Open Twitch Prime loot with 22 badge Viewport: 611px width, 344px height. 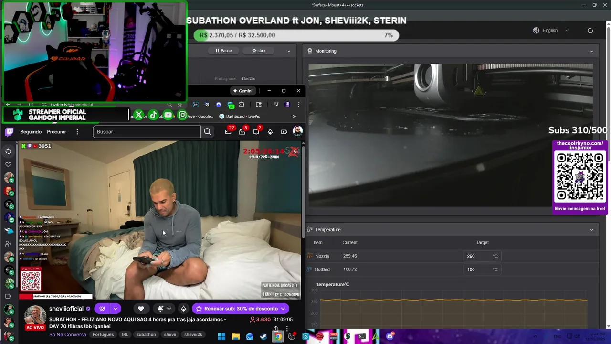coord(228,132)
